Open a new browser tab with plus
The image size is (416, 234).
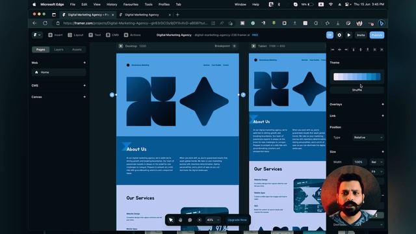(x=177, y=15)
